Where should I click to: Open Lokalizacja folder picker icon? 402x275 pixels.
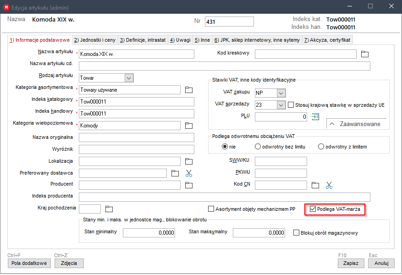pos(189,161)
